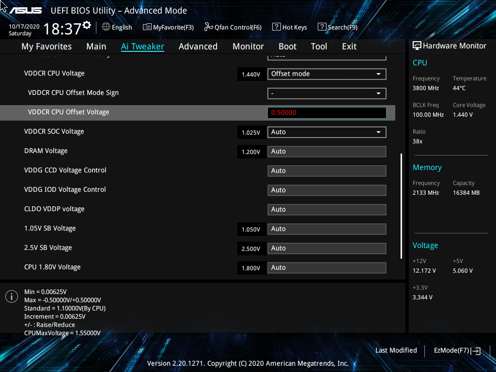Select the DRAM Voltage label

(x=46, y=151)
